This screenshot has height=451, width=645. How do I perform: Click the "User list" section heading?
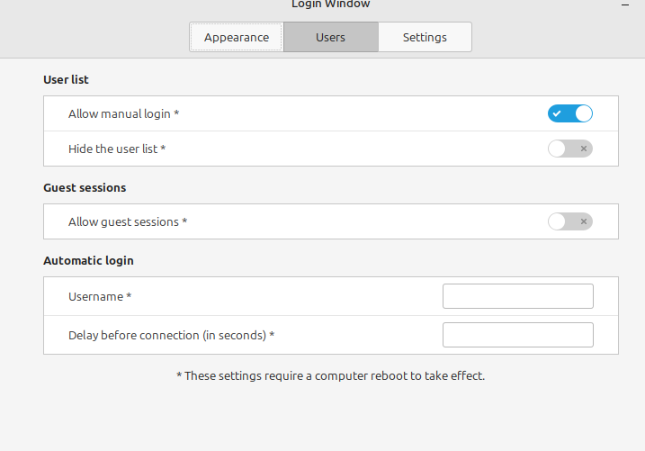click(x=66, y=79)
